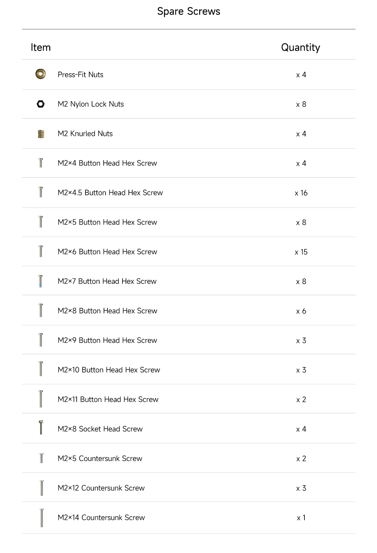Click the M2×5 Countersunk Screw icon
377x553 pixels.
point(41,458)
